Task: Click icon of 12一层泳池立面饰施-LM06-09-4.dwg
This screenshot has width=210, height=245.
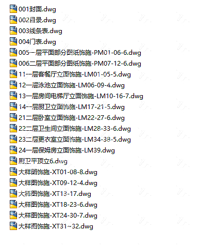Action: click(13, 85)
